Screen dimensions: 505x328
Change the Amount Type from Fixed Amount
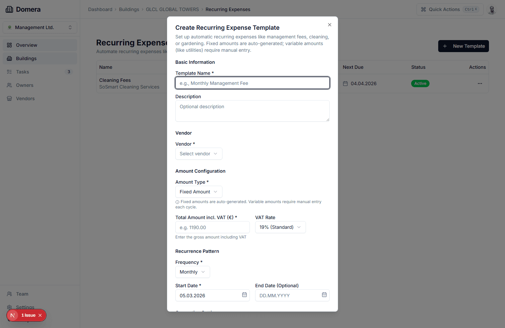[x=199, y=191]
